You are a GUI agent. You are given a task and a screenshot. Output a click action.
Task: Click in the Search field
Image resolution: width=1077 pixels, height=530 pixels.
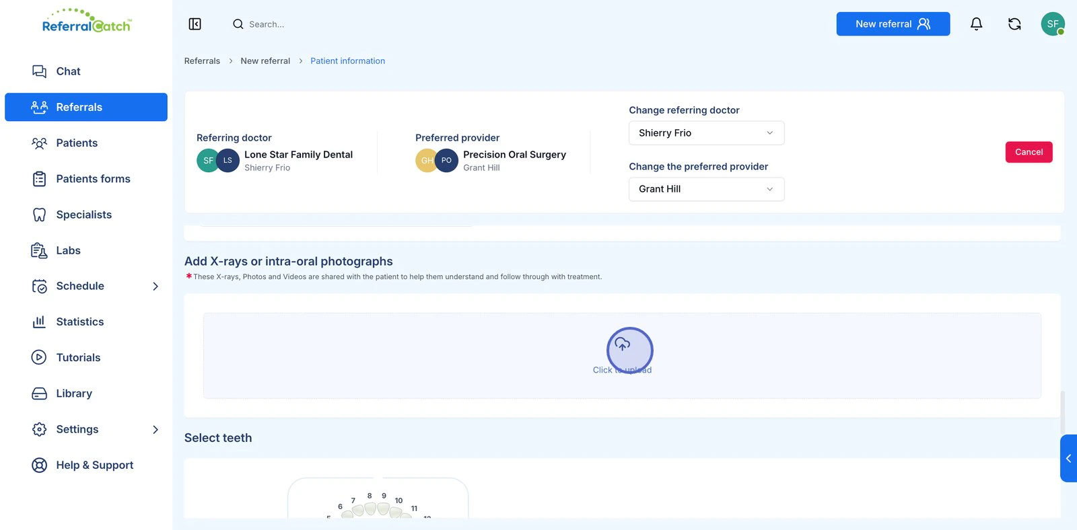pos(267,24)
